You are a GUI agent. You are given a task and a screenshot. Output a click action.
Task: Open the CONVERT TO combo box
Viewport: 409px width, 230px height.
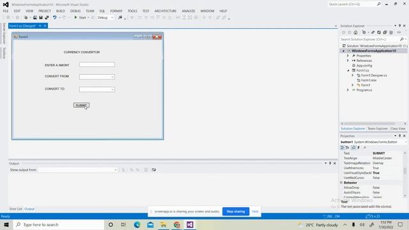(x=97, y=89)
